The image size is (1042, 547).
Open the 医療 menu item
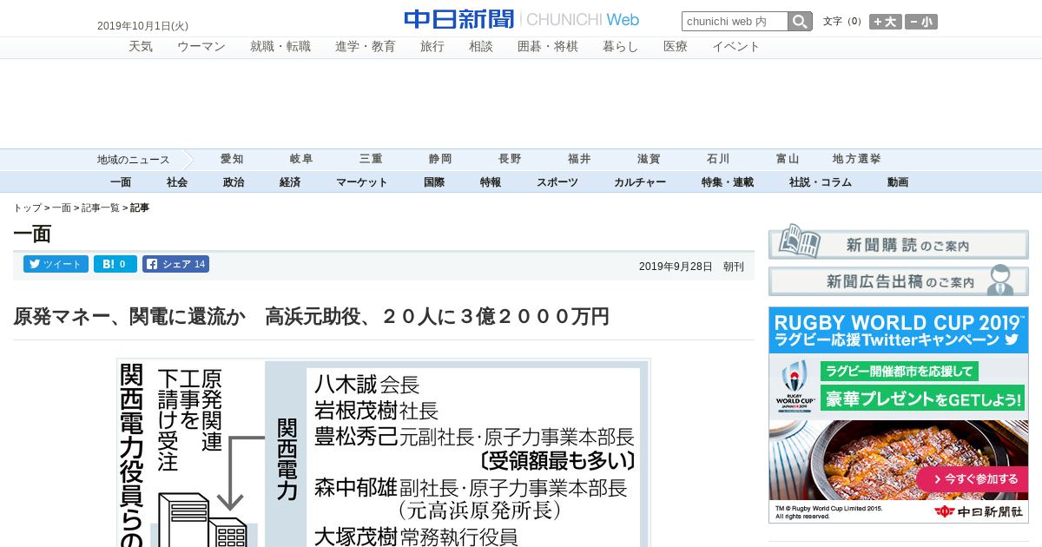tap(676, 47)
